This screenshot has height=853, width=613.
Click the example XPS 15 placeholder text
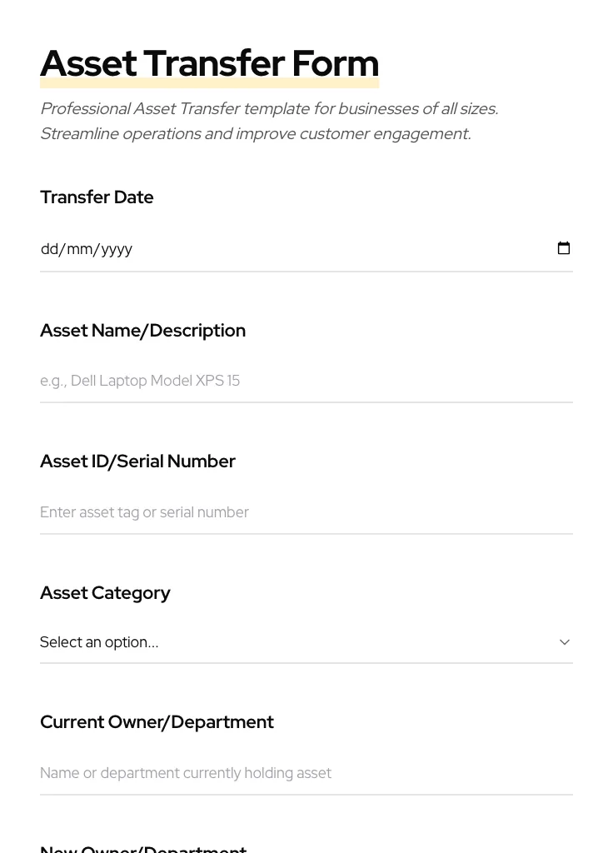click(140, 381)
